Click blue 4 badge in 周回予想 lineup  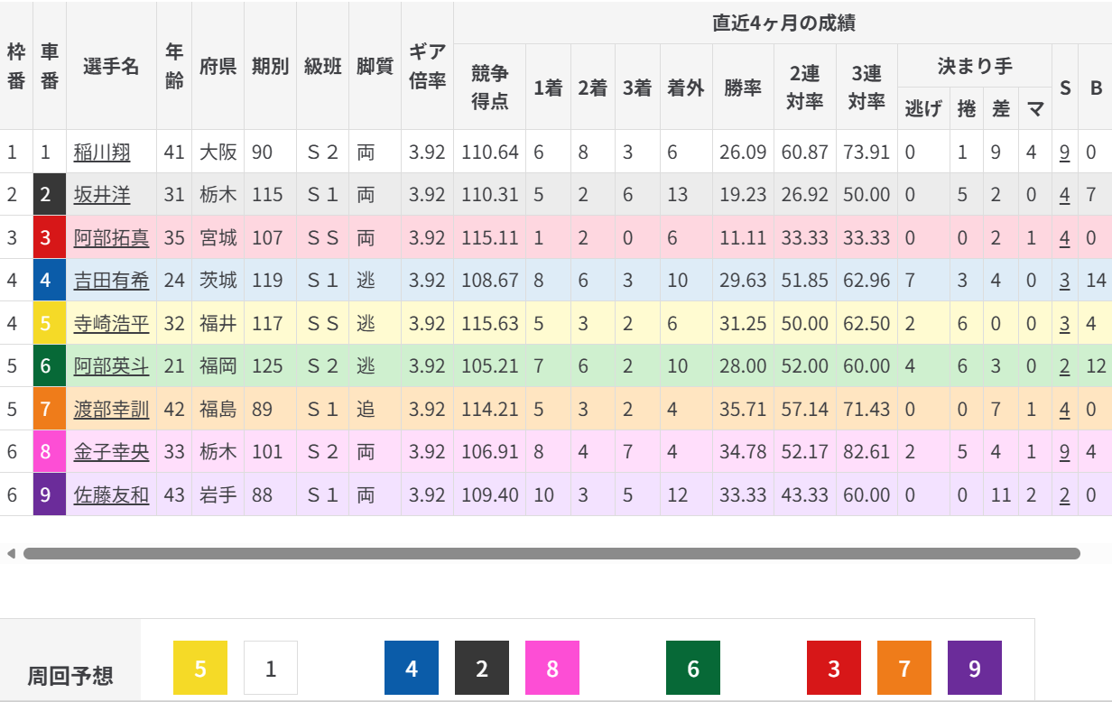(412, 668)
